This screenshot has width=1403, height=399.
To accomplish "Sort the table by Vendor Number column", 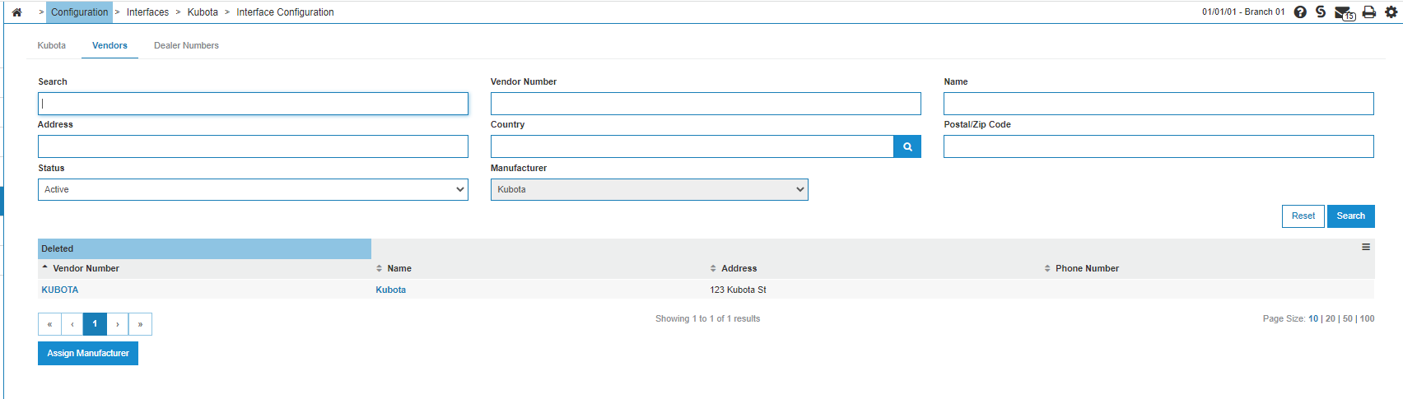I will click(86, 268).
